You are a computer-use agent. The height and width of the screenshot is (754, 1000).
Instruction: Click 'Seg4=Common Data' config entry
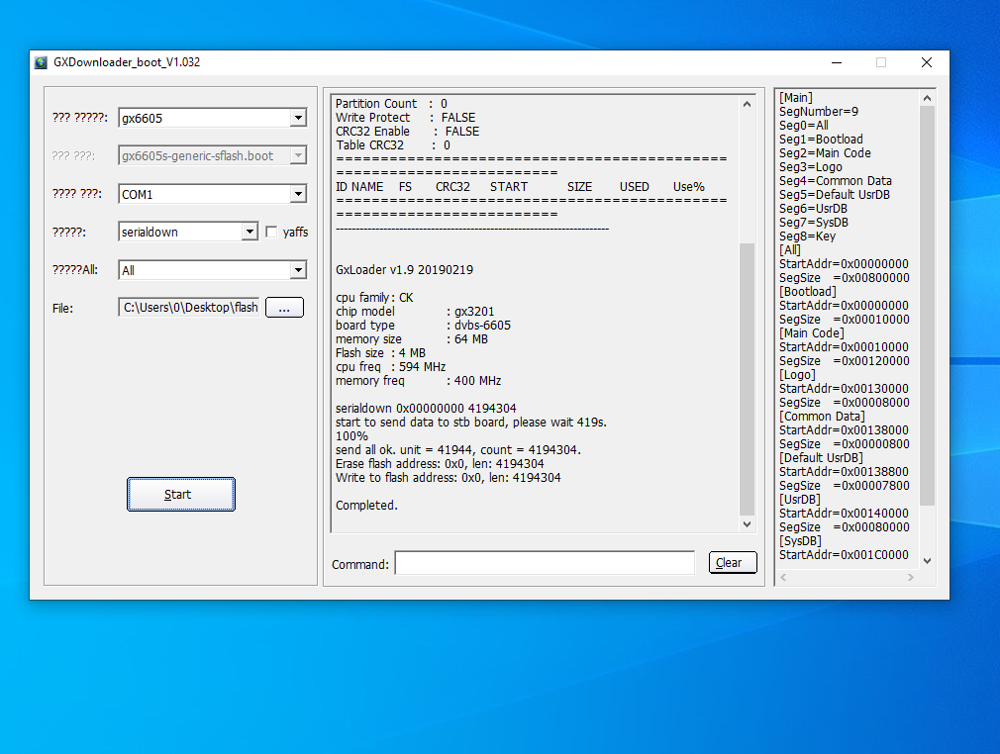coord(836,181)
